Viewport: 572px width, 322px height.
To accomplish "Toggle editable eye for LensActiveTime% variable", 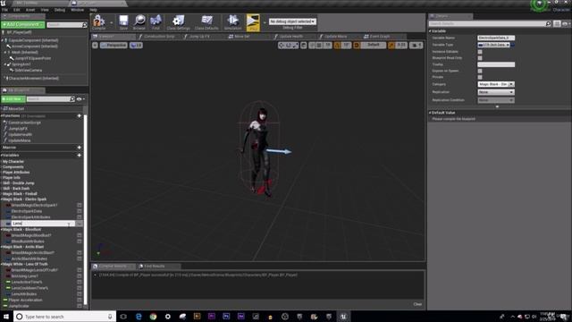I will pyautogui.click(x=80, y=282).
